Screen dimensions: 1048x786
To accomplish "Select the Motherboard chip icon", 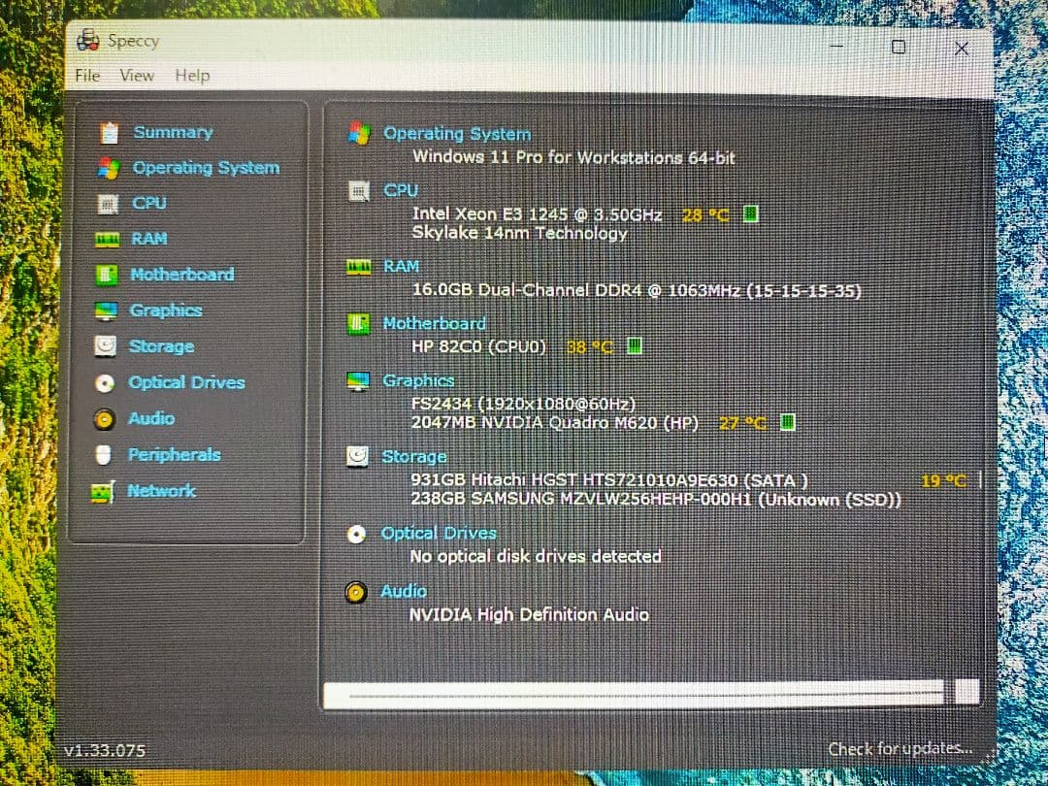I will click(109, 275).
